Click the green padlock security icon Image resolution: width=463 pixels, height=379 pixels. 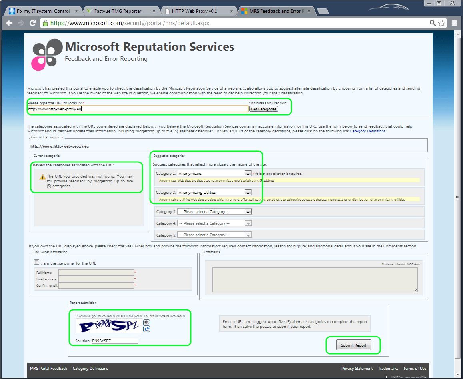pos(45,23)
